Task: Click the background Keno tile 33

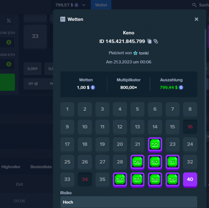Action: point(35,36)
